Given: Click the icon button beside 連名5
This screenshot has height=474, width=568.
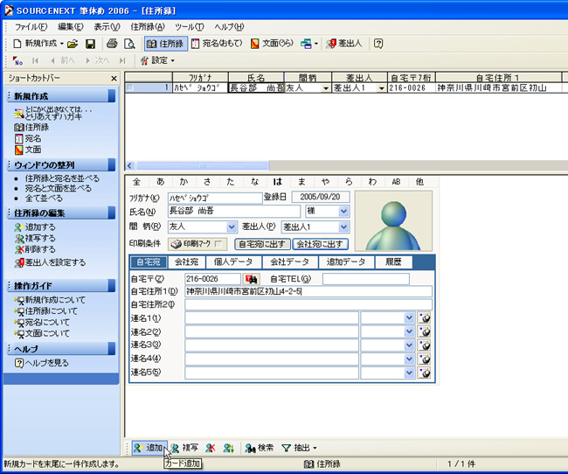Looking at the screenshot, I should click(424, 373).
